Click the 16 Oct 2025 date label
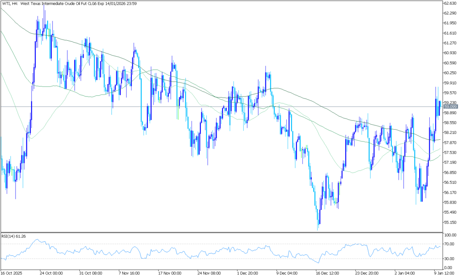The width and height of the screenshot is (462, 277). pos(12,273)
